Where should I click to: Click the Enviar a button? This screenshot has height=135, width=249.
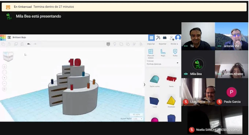point(174,44)
